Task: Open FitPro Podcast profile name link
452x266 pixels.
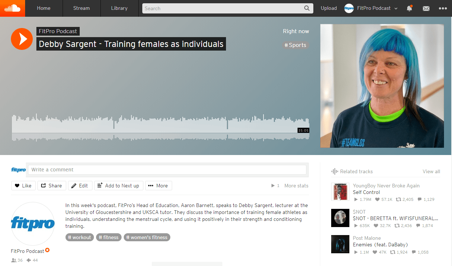Action: [28, 251]
